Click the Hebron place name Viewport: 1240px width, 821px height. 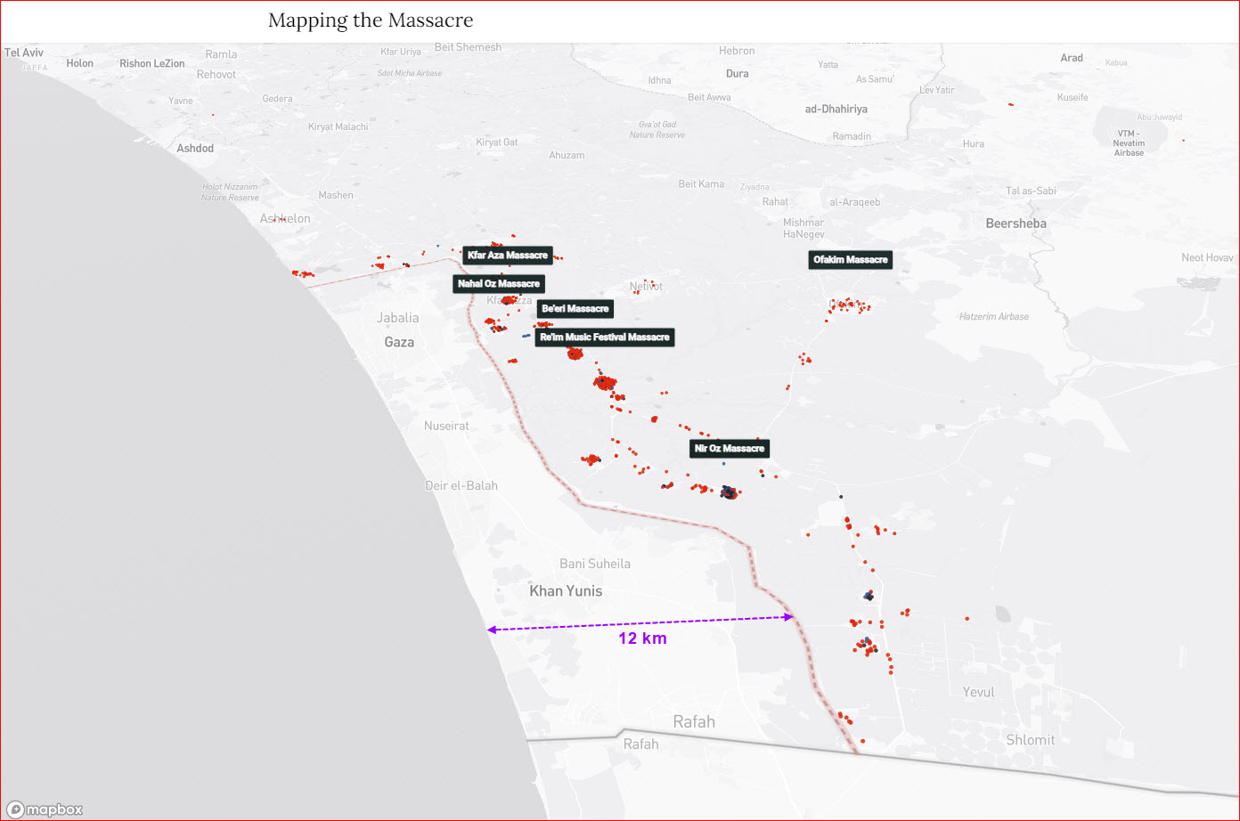click(737, 51)
